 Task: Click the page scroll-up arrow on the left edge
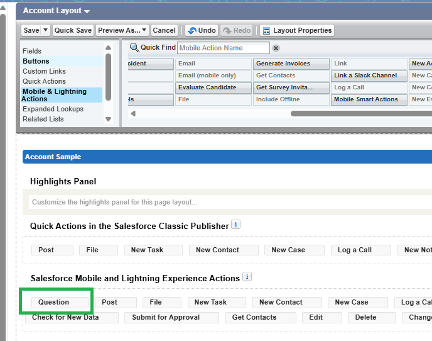coord(3,8)
